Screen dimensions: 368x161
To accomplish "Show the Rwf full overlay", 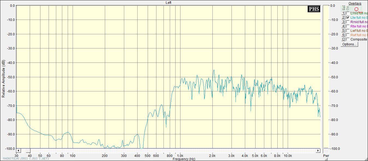I will pos(348,35).
